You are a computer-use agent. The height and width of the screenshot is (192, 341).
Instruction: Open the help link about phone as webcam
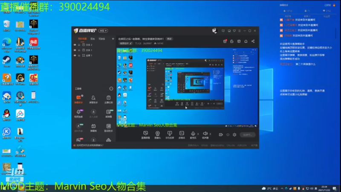pyautogui.click(x=90, y=145)
